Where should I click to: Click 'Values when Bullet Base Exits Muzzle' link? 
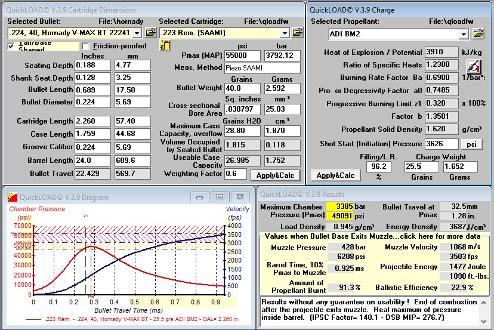click(372, 236)
